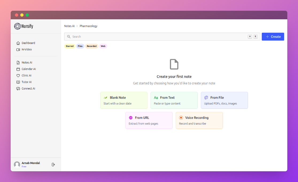Viewport: 298px width, 182px height.
Task: Select Clinic AI in the sidebar
Action: [x=27, y=75]
